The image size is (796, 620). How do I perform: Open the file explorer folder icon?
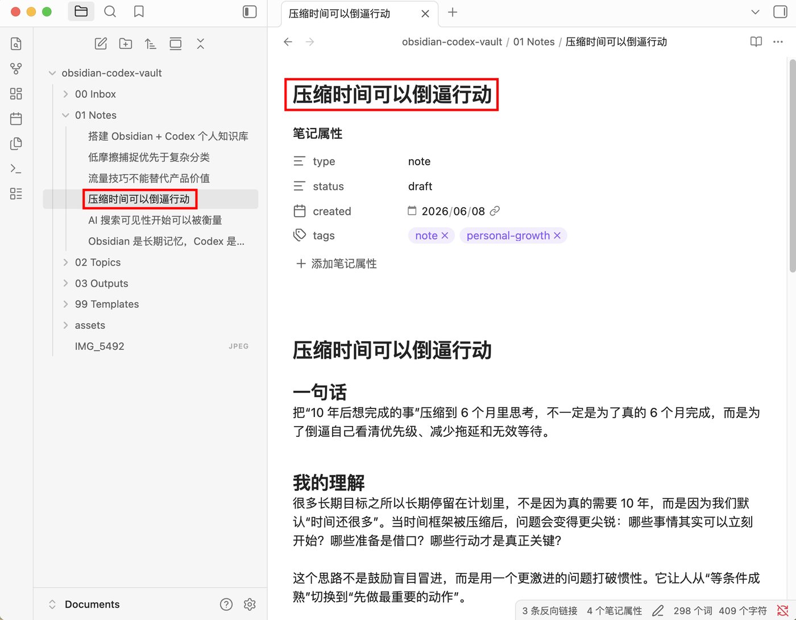pos(81,11)
